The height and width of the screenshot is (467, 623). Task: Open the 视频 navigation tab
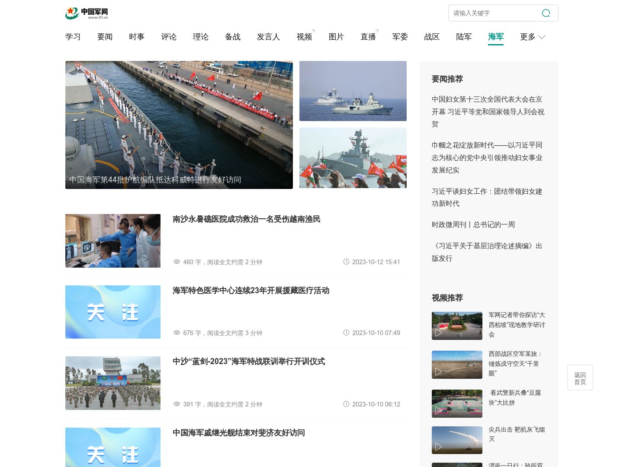coord(304,37)
